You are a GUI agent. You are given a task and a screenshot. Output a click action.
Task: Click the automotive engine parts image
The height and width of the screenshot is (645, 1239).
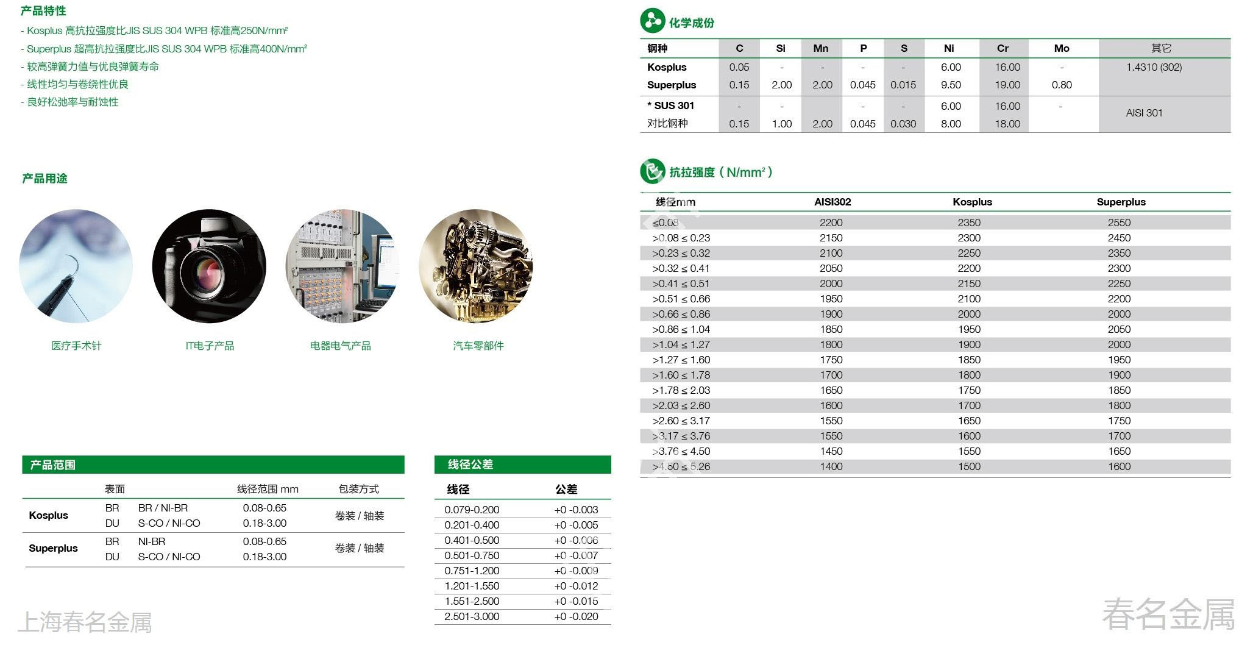coord(475,266)
